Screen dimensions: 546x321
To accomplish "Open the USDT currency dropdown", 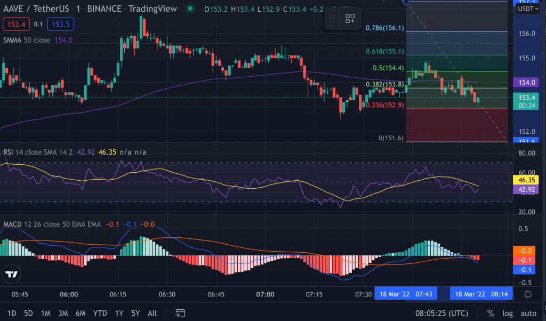I will coord(528,9).
